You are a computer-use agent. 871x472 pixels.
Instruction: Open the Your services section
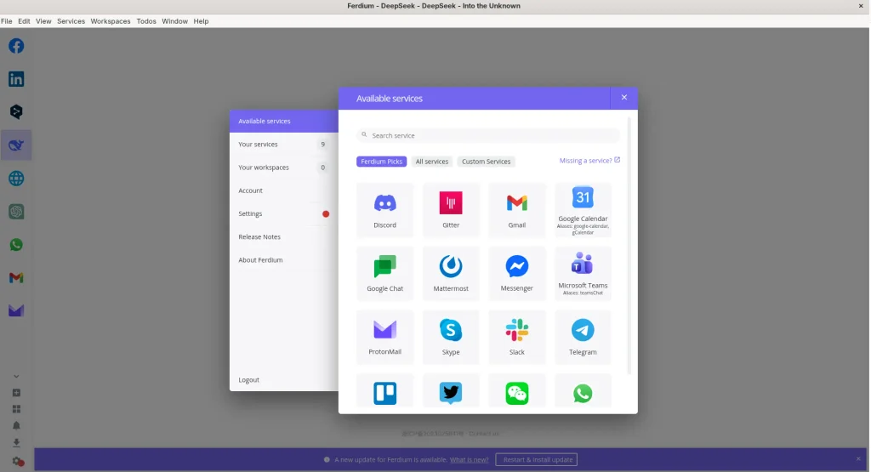(284, 145)
